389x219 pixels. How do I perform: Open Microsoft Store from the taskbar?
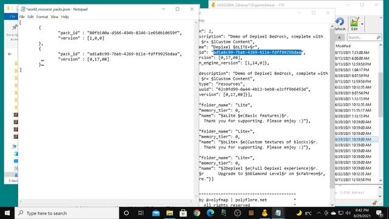click(x=183, y=213)
